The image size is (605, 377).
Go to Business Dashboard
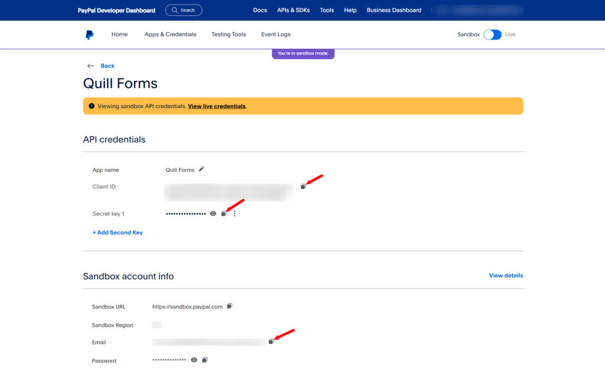[394, 11]
